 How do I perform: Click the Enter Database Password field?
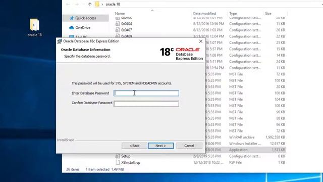pos(146,93)
